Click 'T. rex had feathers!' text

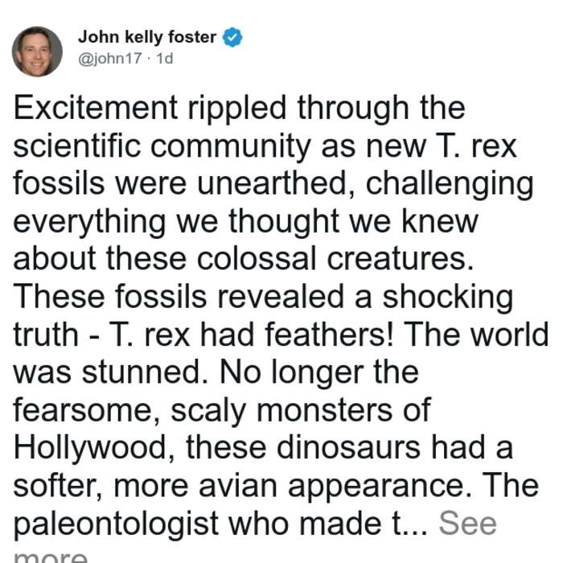(251, 335)
